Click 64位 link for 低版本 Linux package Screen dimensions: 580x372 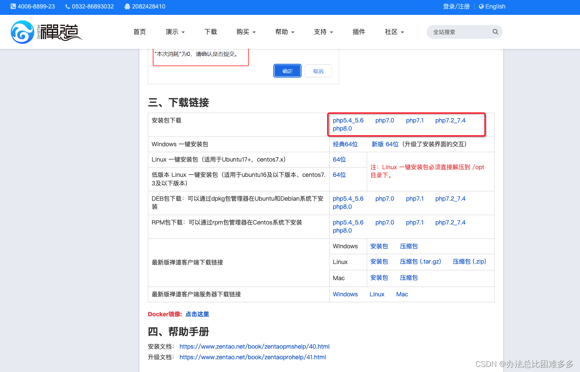pos(339,175)
